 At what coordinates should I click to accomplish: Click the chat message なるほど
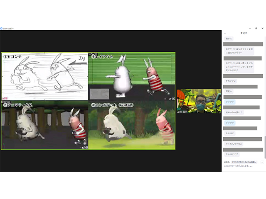(x=230, y=133)
